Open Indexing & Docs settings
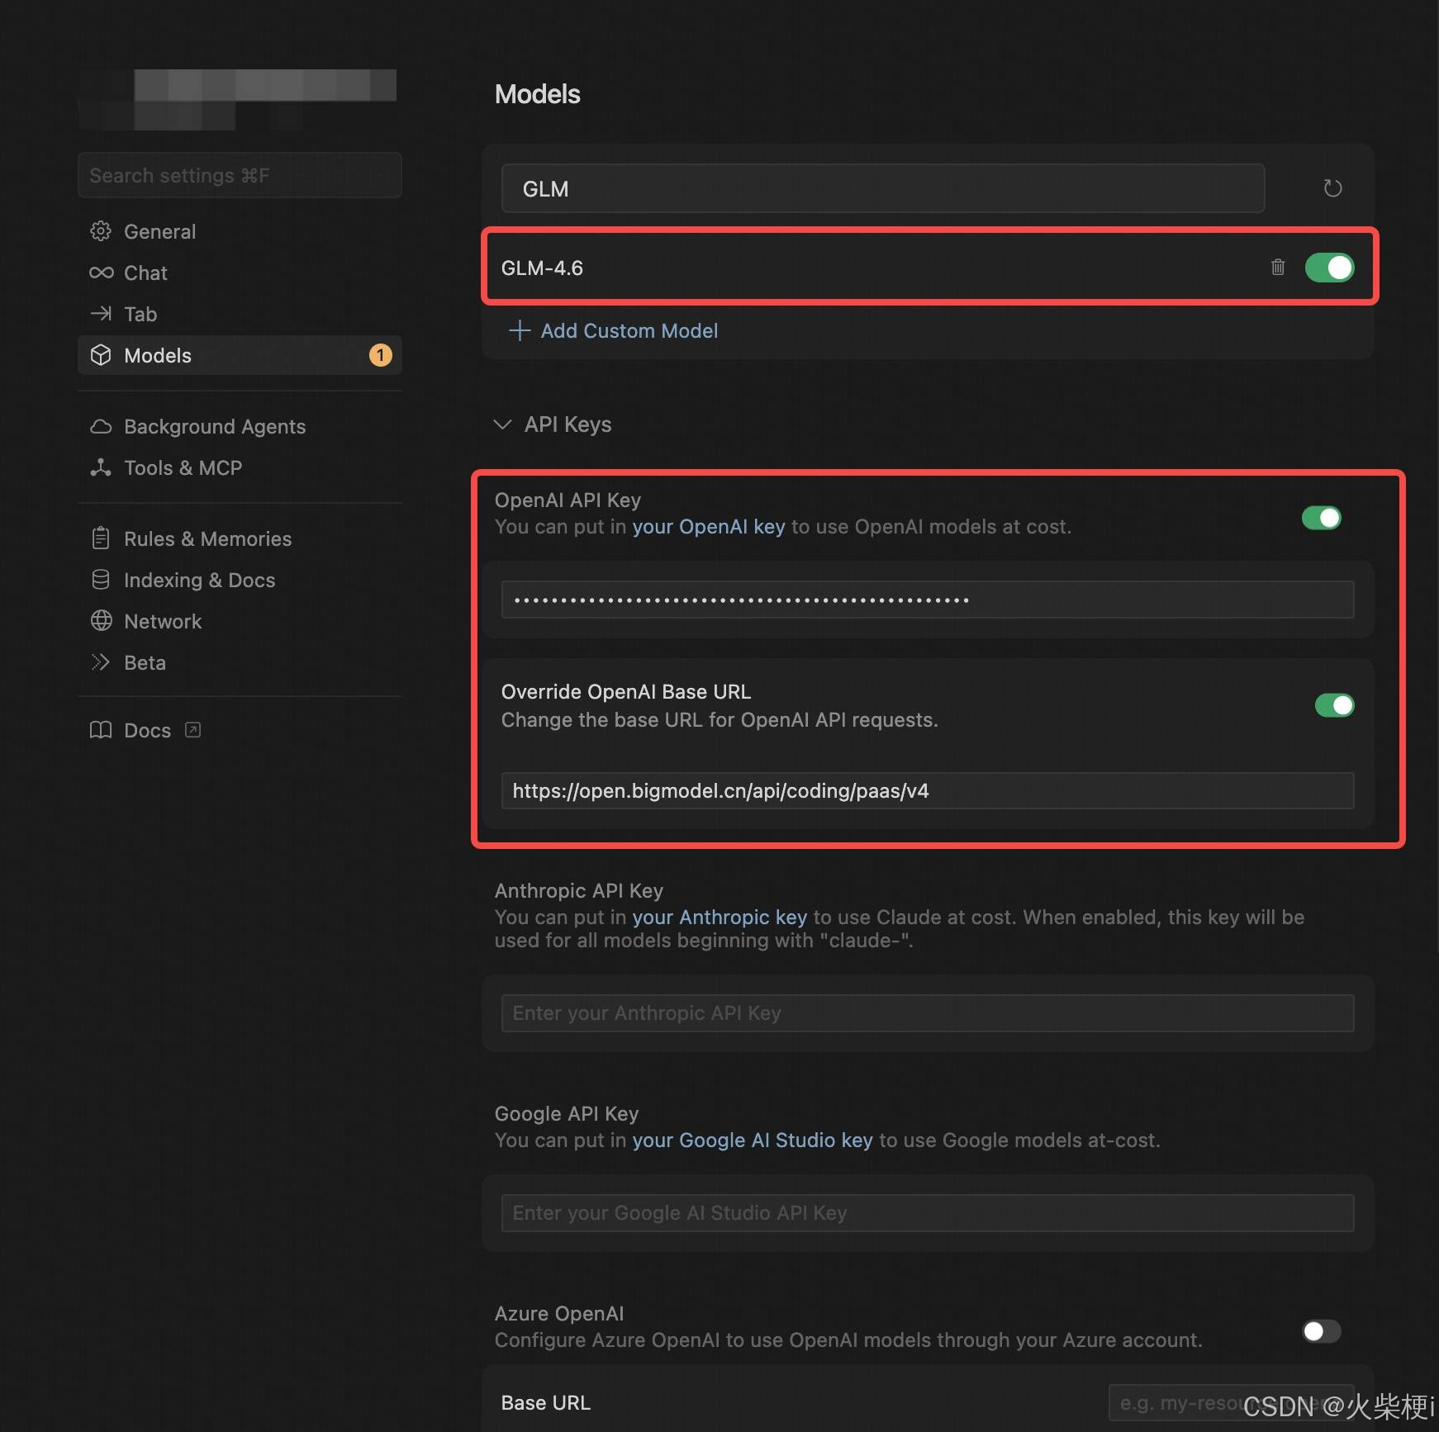 point(198,580)
